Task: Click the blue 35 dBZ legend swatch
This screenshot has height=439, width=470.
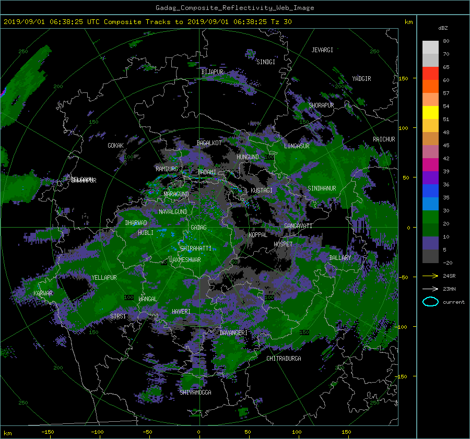Action: point(430,191)
